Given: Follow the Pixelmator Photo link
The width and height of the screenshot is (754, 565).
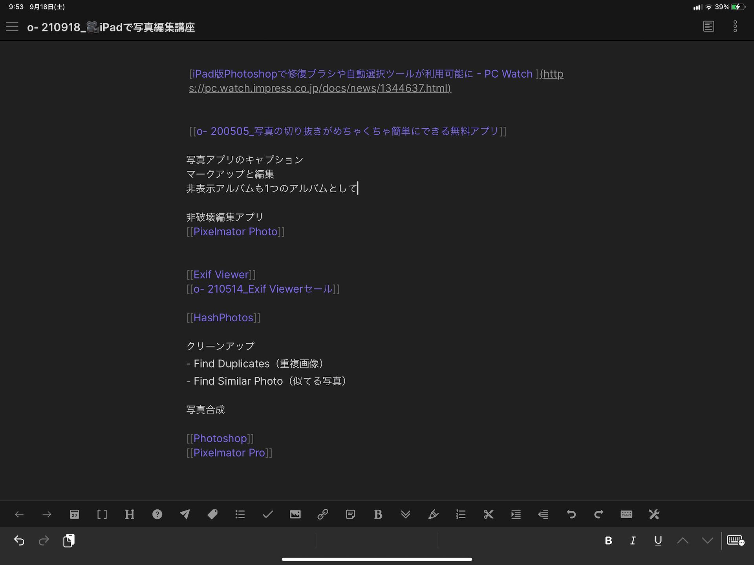Looking at the screenshot, I should [x=235, y=231].
